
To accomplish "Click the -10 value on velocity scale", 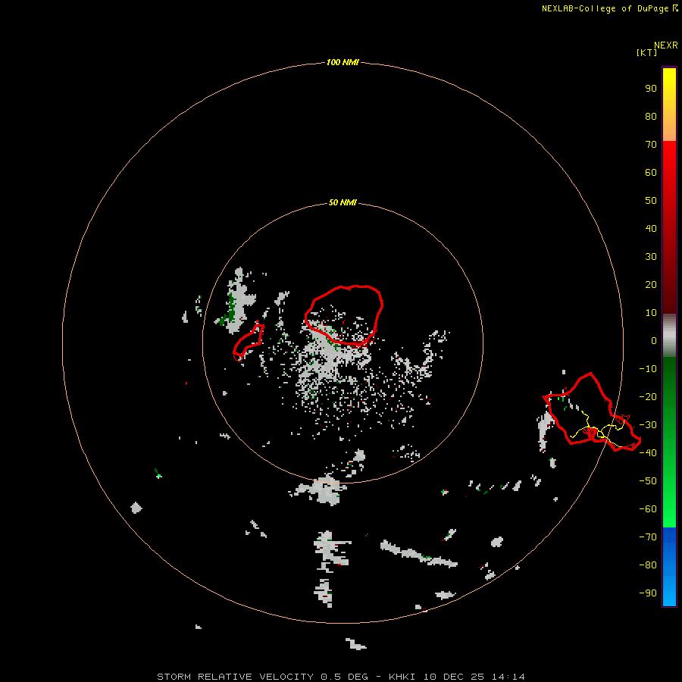I will (x=648, y=369).
